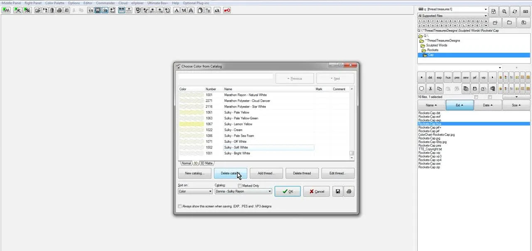532x251 pixels.
Task: Filter files by 'sew' format button
Action: coord(466,77)
